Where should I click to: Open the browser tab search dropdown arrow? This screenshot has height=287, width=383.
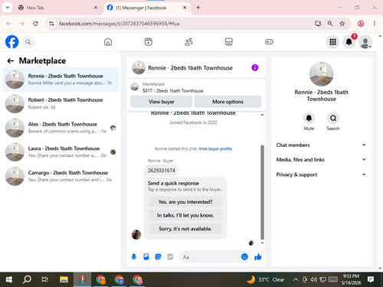(8, 8)
